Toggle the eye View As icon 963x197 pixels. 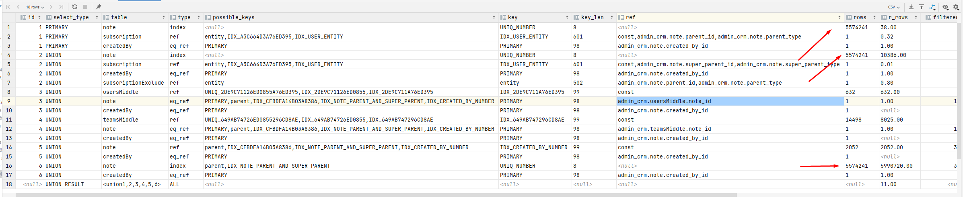point(945,7)
